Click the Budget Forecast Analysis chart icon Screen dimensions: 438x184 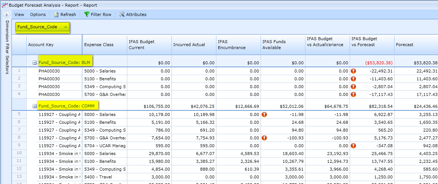point(5,5)
